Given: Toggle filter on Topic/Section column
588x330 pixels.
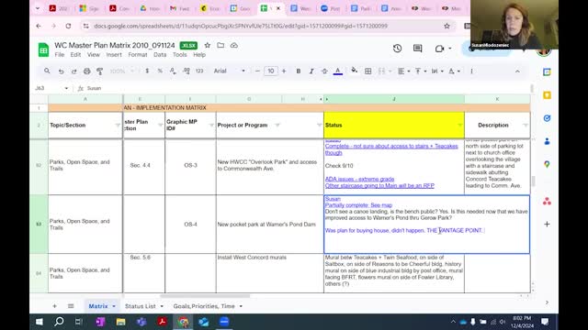Looking at the screenshot, I should pyautogui.click(x=118, y=126).
